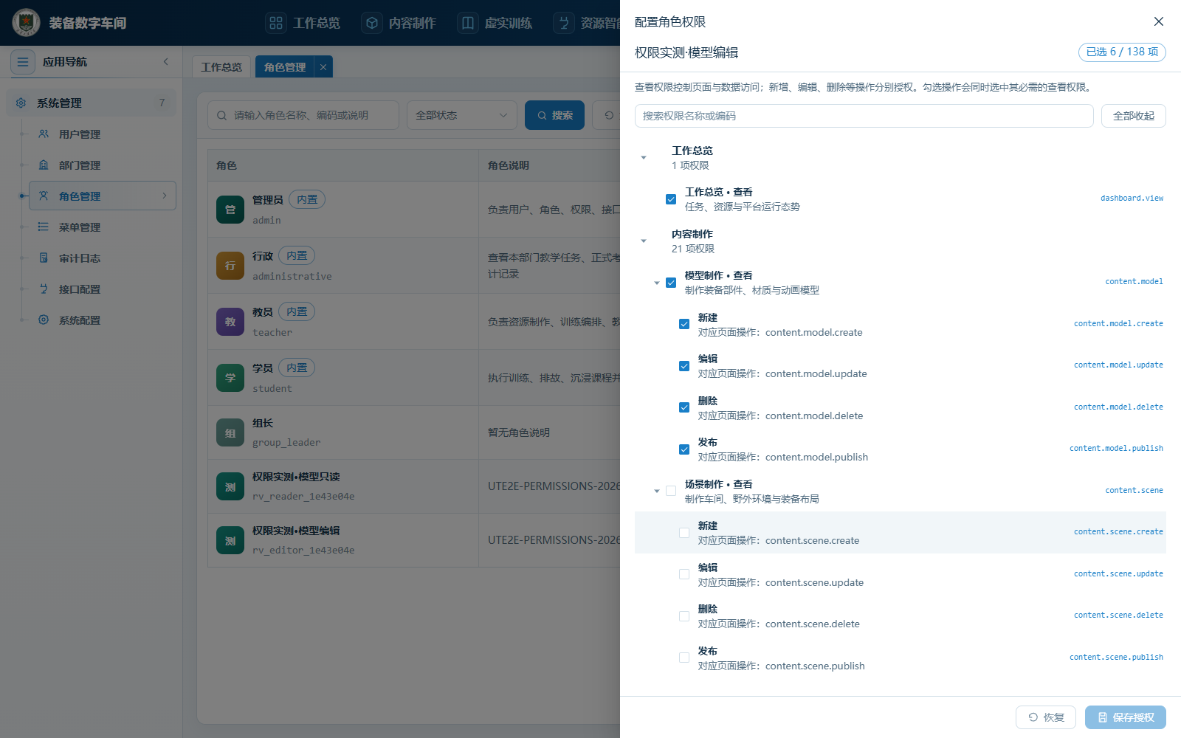This screenshot has height=738, width=1181.
Task: Uncheck content.model.update 编辑 checkbox
Action: (x=684, y=366)
